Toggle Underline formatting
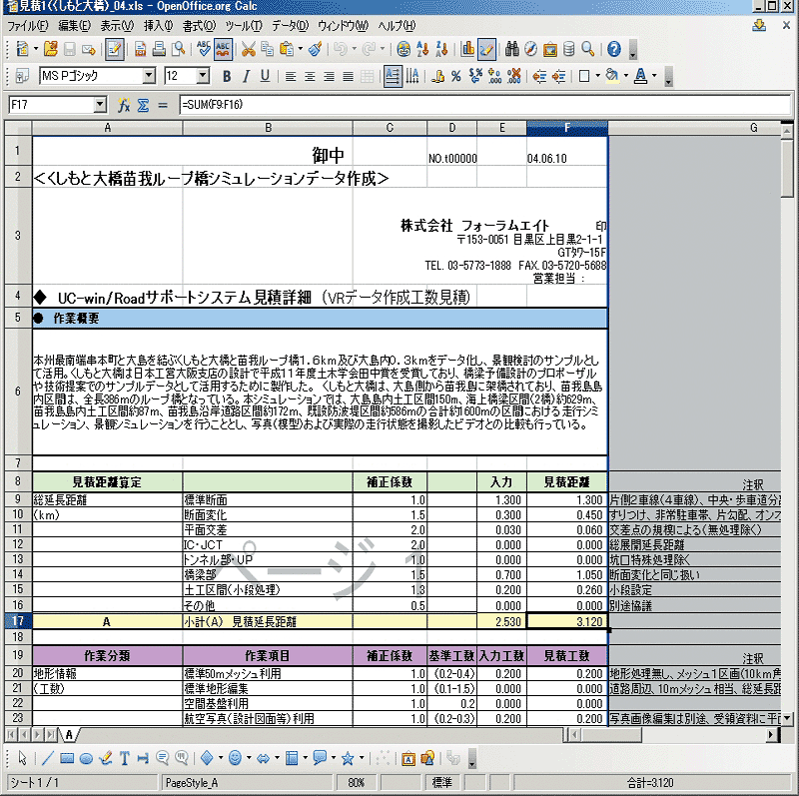 coord(265,77)
